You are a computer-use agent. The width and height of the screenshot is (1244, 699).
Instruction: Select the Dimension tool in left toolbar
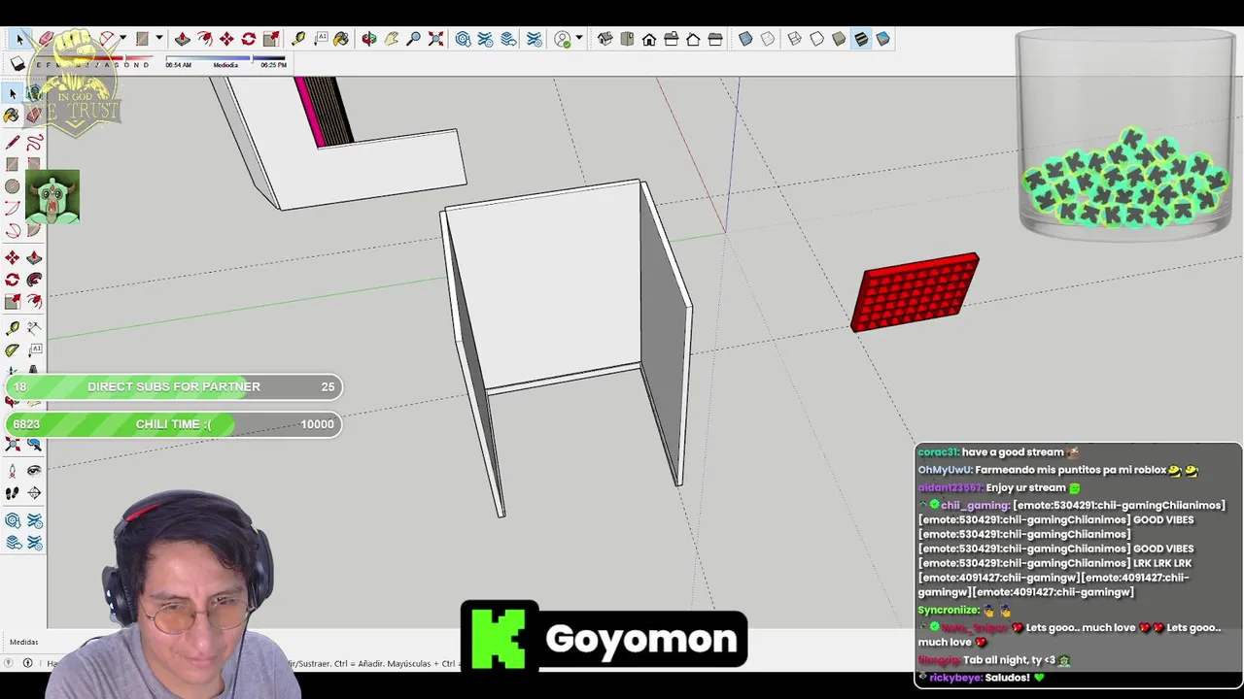pyautogui.click(x=34, y=328)
